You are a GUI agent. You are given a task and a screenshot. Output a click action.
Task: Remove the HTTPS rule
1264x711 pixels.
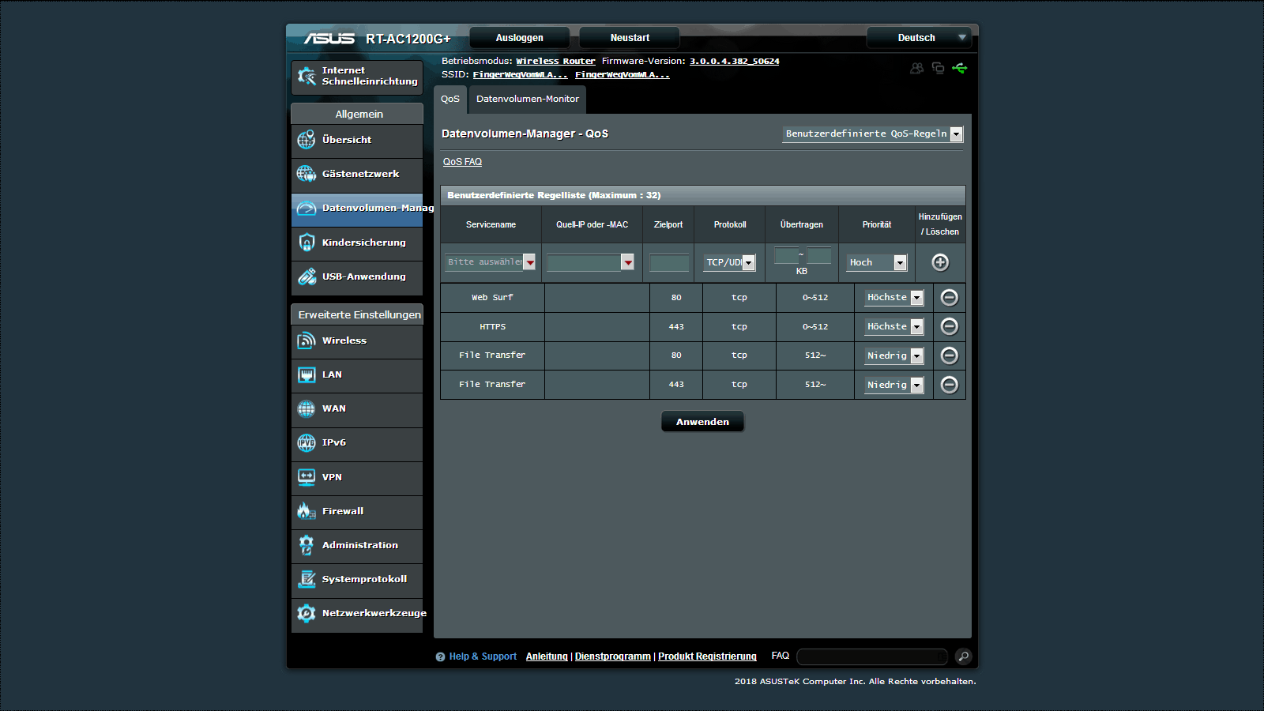click(x=950, y=326)
